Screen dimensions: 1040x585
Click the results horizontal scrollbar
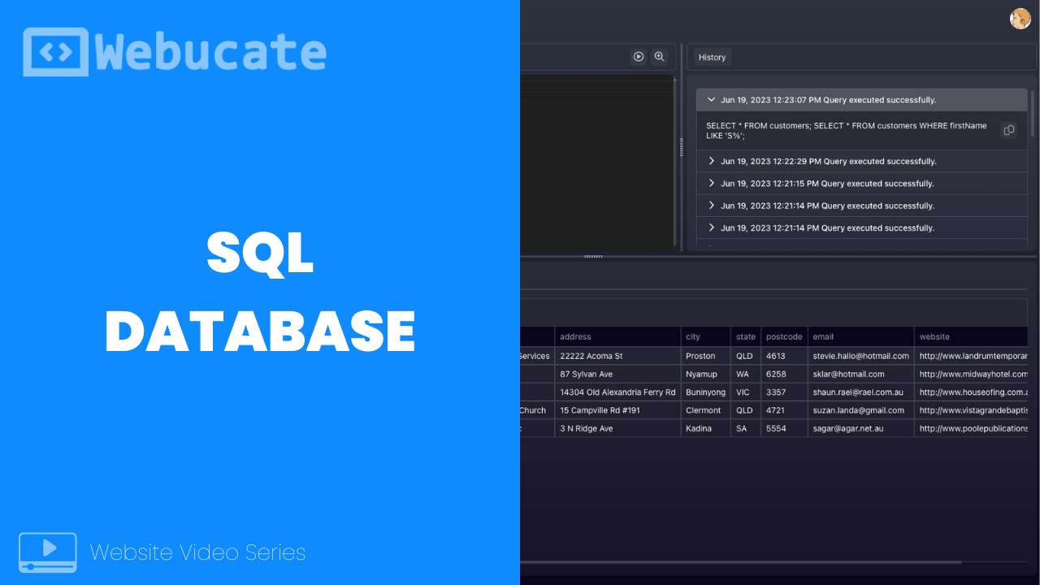pyautogui.click(x=741, y=562)
